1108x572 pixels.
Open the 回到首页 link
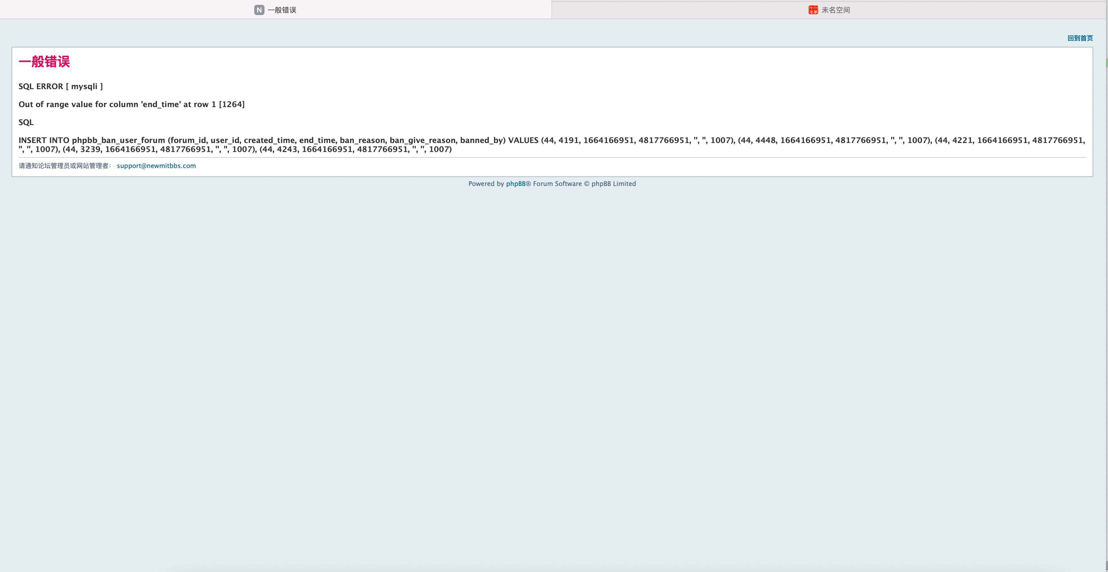[1080, 38]
